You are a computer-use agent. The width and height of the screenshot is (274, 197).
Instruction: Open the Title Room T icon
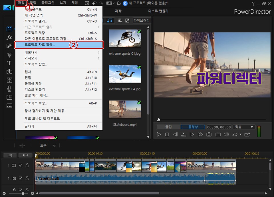(9, 63)
